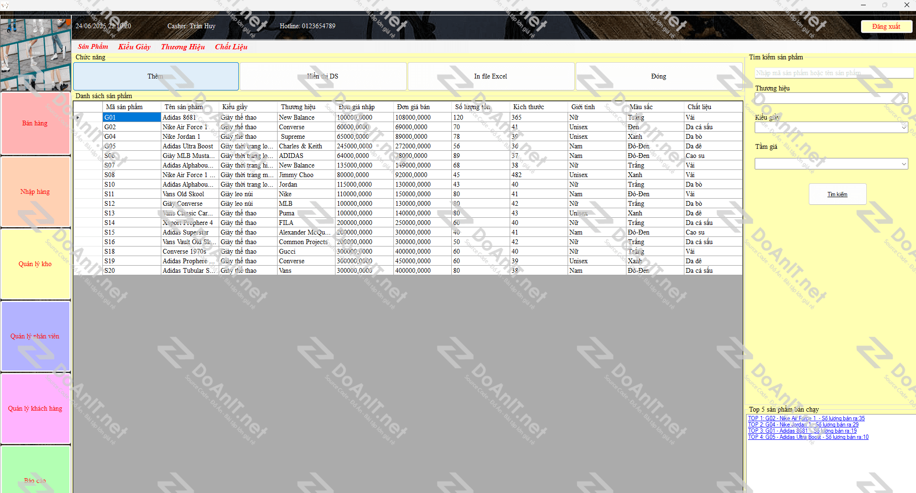Click the Supreme brand cell

pos(306,136)
